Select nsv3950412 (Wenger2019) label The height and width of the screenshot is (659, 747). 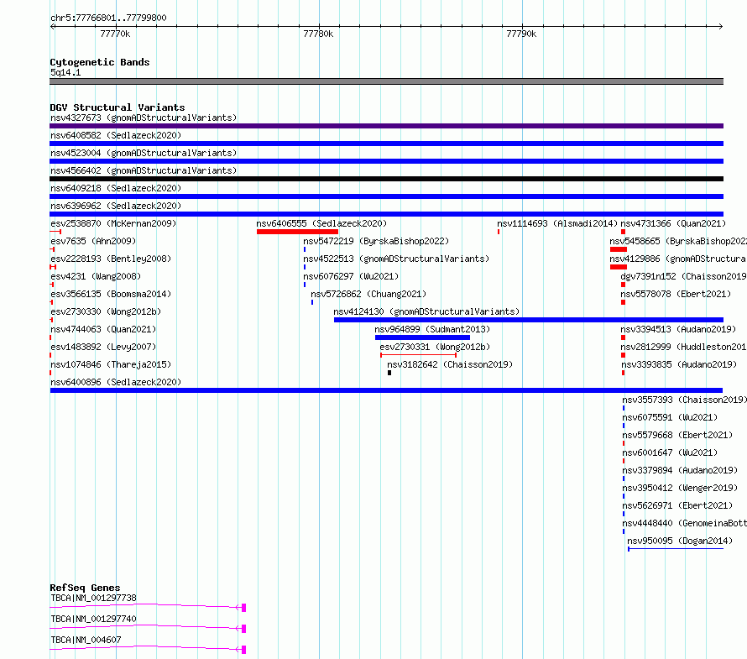click(680, 488)
